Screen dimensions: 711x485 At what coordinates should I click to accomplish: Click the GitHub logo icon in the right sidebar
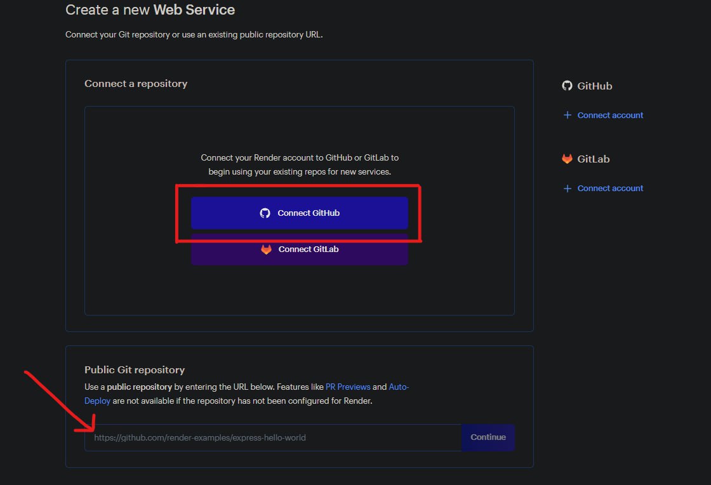click(x=567, y=86)
